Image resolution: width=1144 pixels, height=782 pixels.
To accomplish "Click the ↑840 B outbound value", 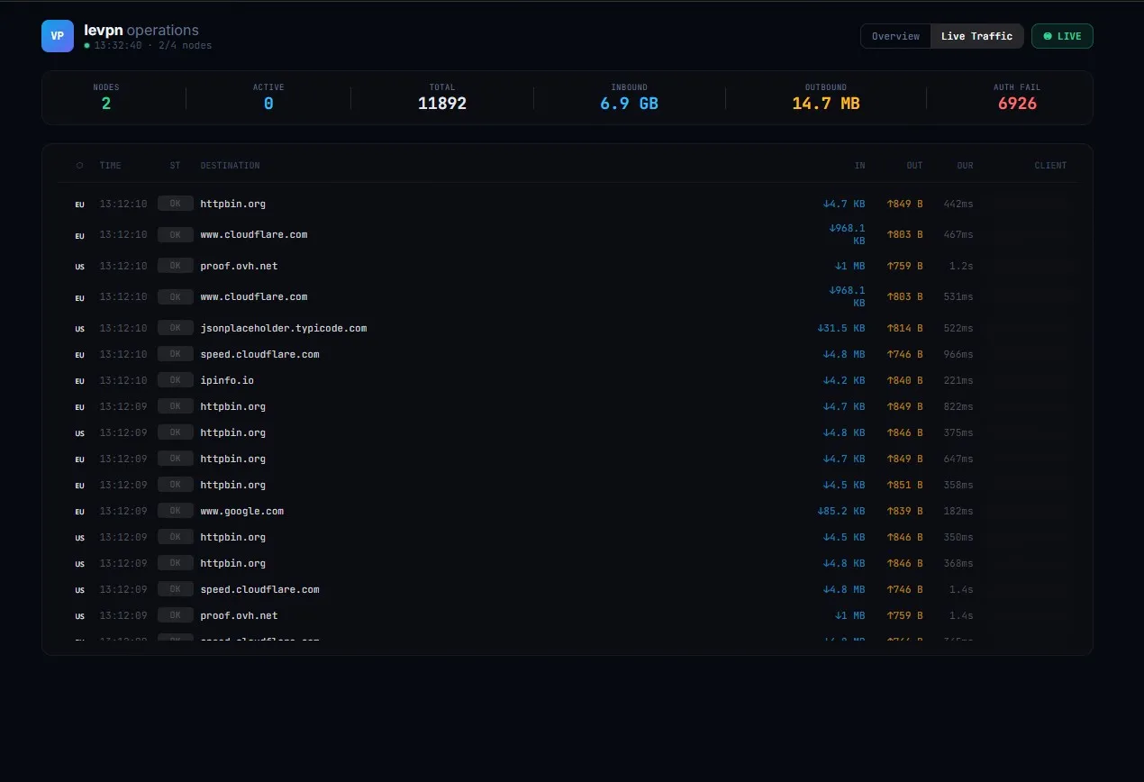I will pos(905,380).
